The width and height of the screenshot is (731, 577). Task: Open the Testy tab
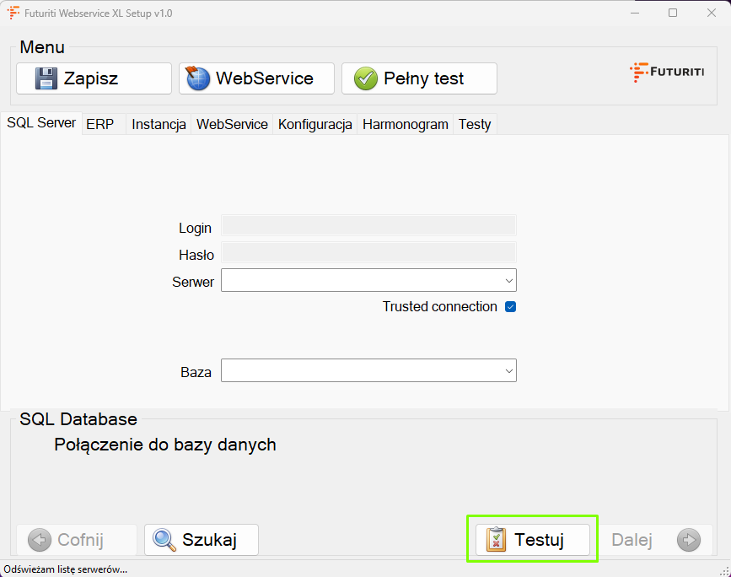(x=475, y=124)
